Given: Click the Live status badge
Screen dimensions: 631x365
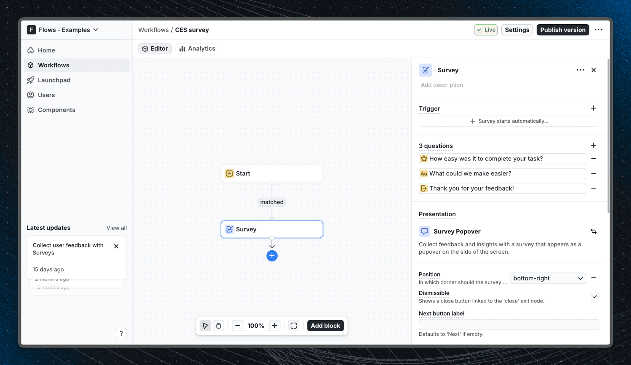Looking at the screenshot, I should [x=486, y=30].
